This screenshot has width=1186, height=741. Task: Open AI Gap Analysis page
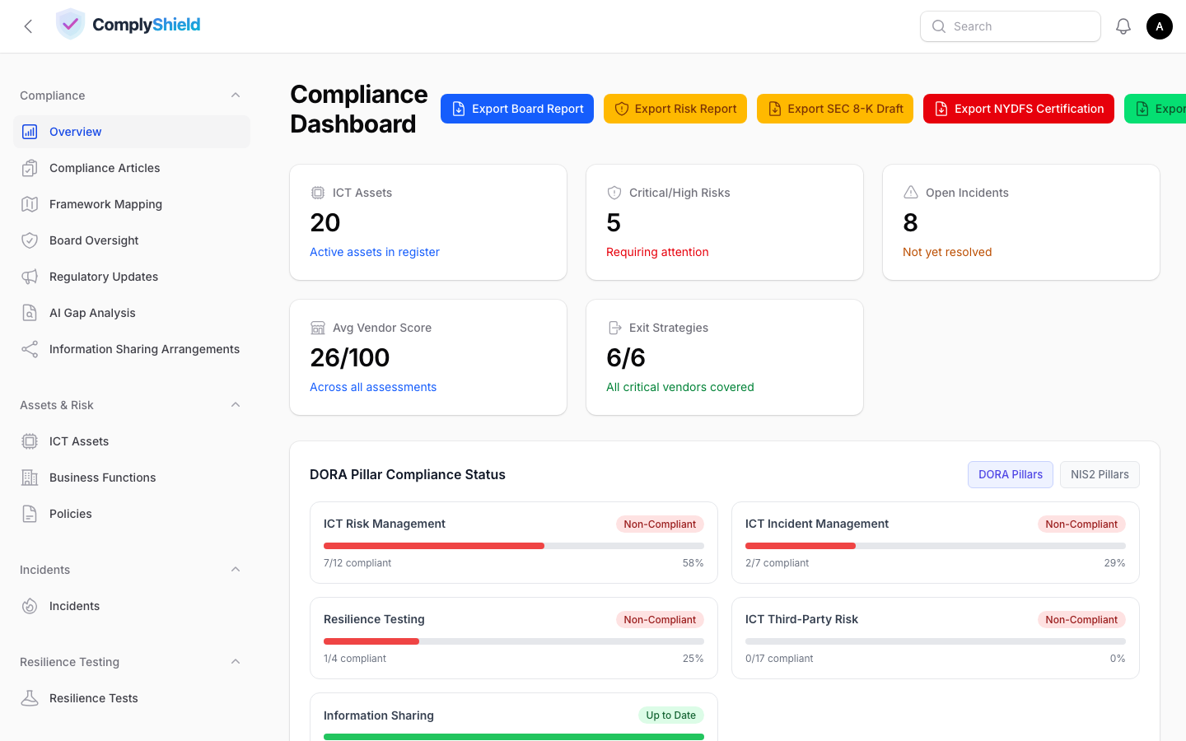[132, 313]
